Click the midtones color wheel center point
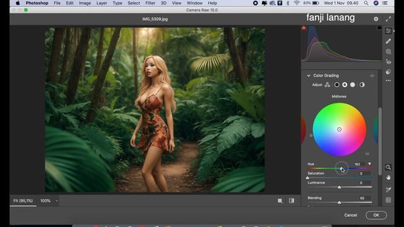This screenshot has width=404, height=227. 340,129
